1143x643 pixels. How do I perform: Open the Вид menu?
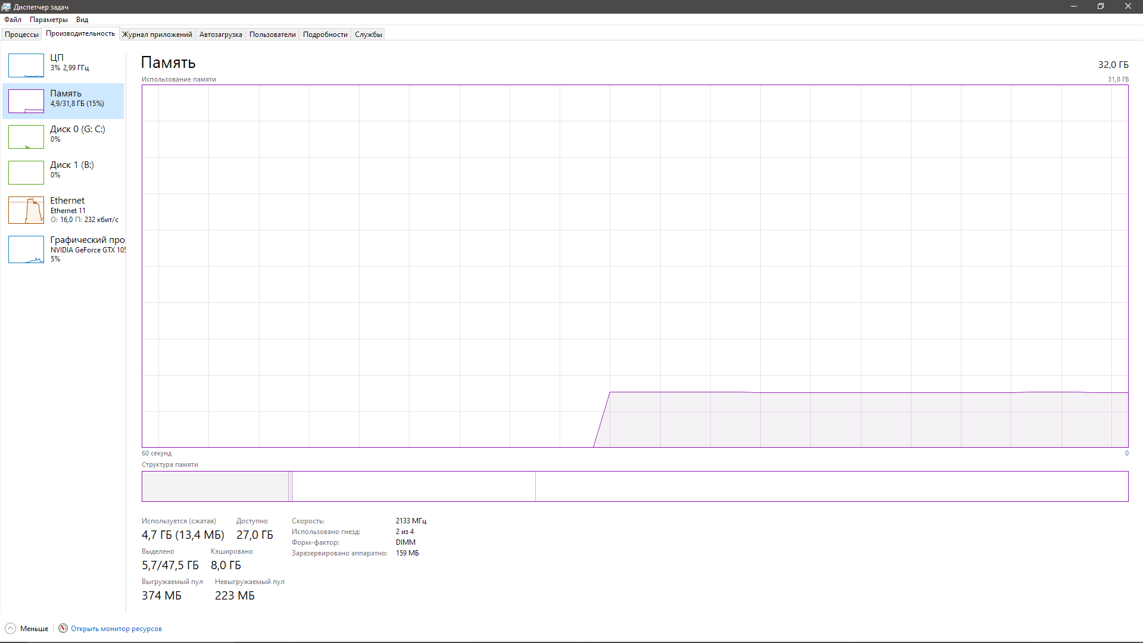[82, 20]
